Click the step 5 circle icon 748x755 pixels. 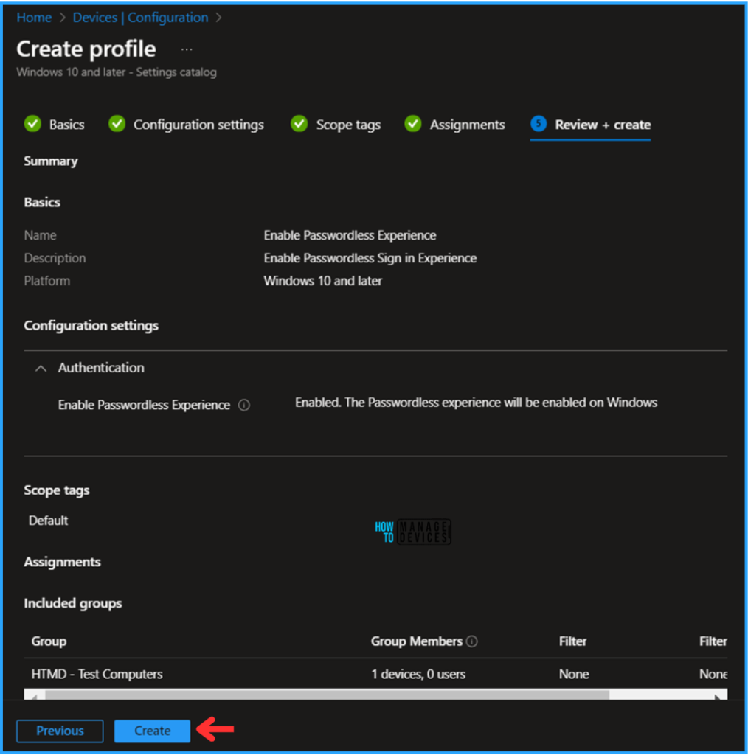[539, 124]
